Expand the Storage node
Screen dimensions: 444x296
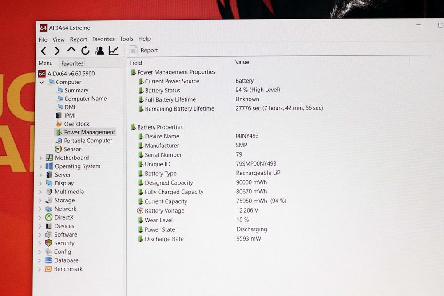tap(40, 201)
